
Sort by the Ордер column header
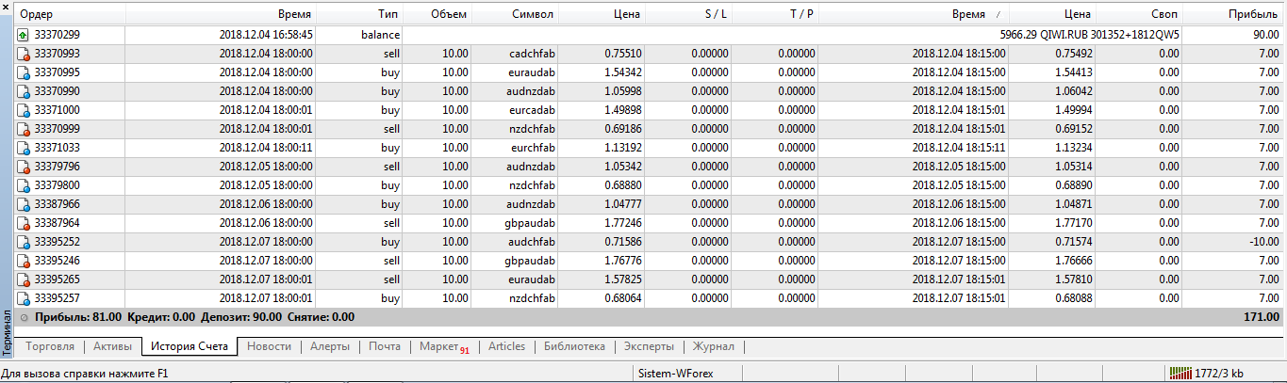tap(38, 14)
